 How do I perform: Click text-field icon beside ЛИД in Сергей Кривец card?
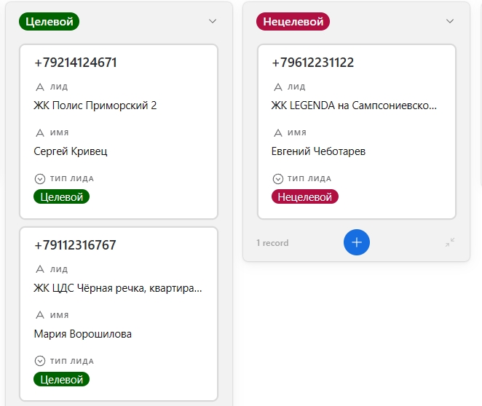click(x=40, y=87)
